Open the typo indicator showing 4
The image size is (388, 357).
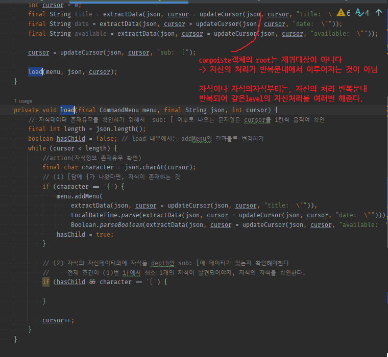point(362,13)
